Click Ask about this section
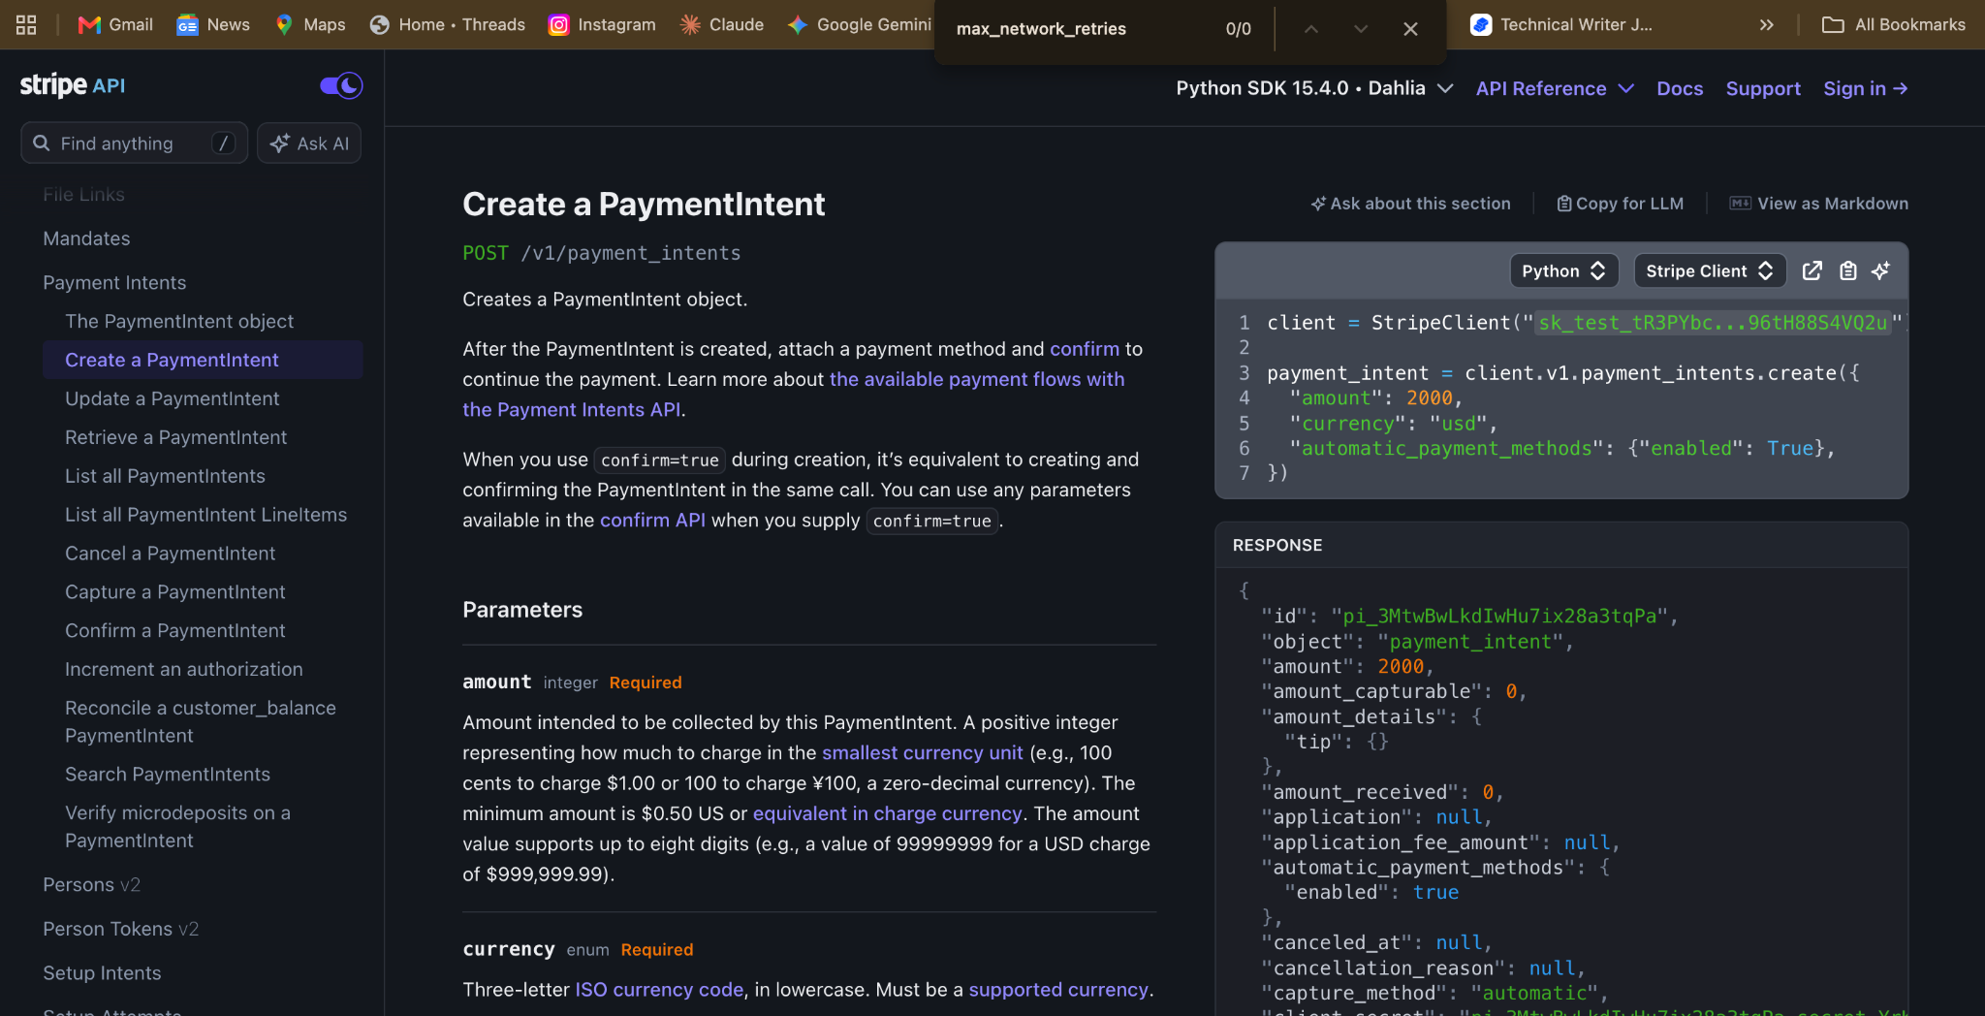Viewport: 1985px width, 1016px height. pyautogui.click(x=1410, y=204)
